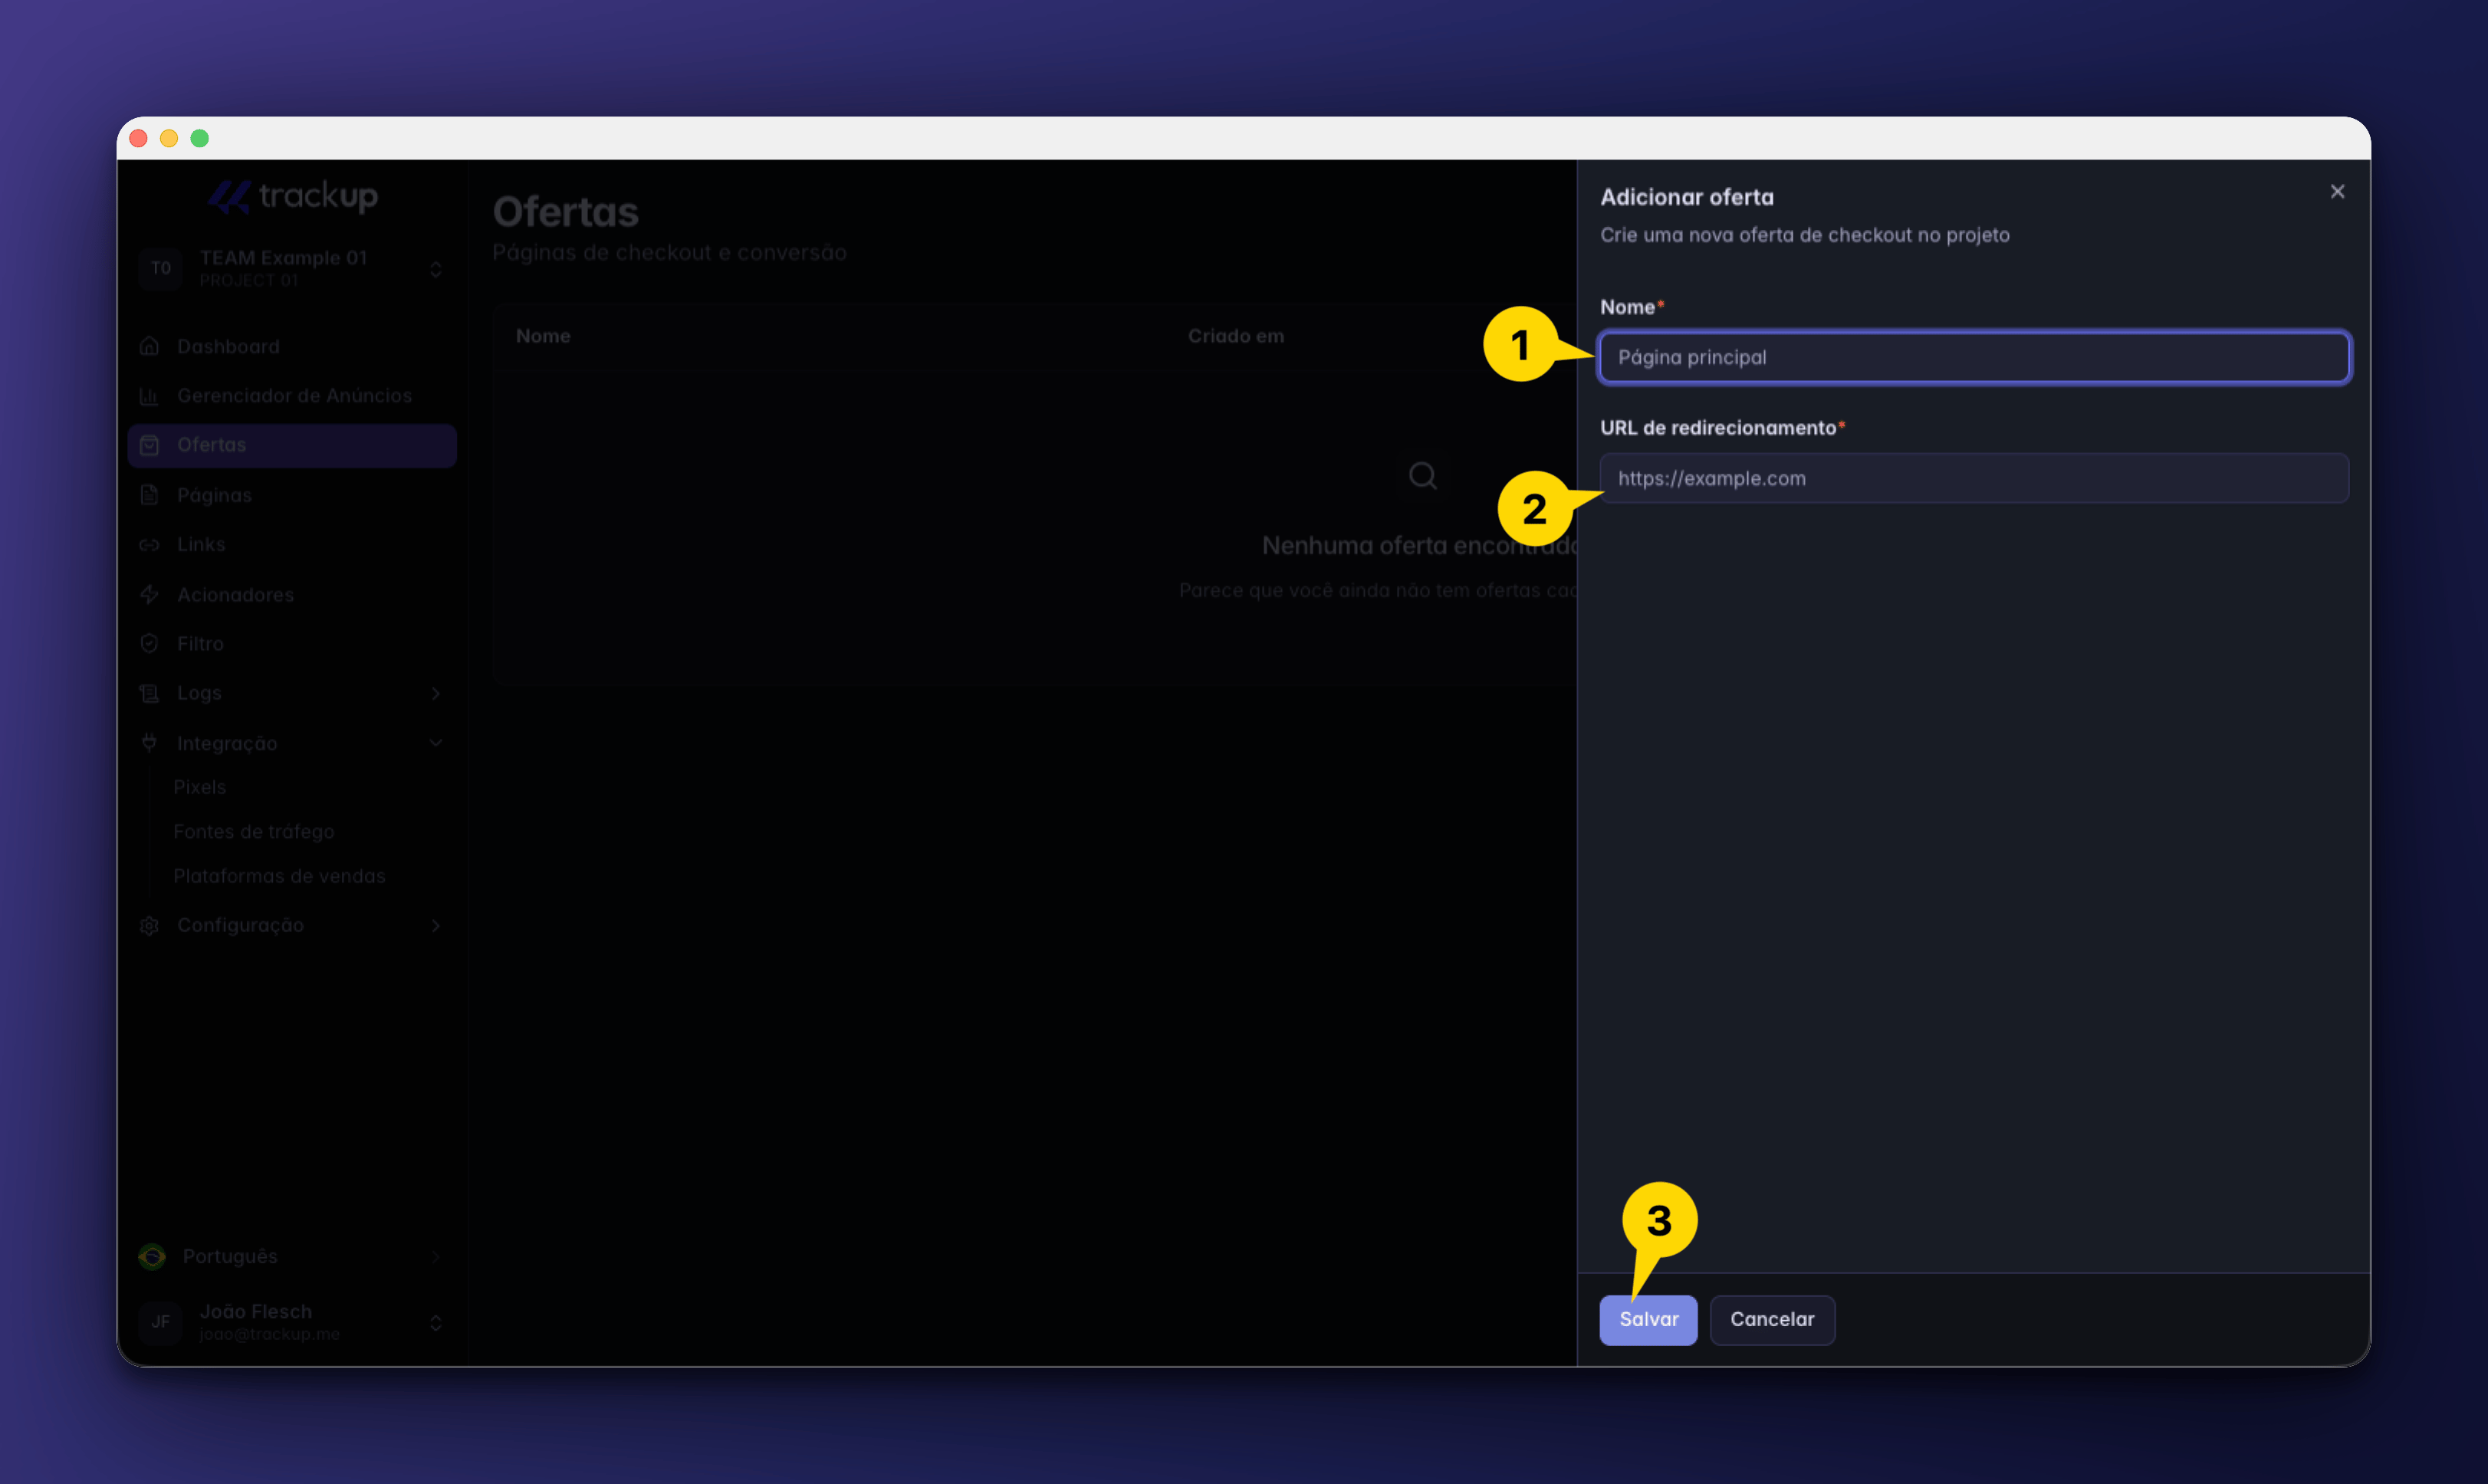Click the Criado em column header
The image size is (2488, 1484).
(1235, 336)
